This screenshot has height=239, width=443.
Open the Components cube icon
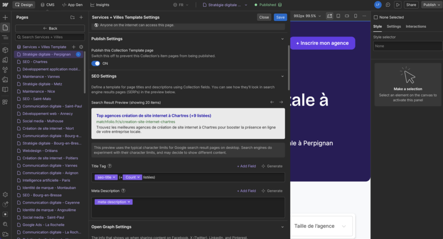pos(5,50)
